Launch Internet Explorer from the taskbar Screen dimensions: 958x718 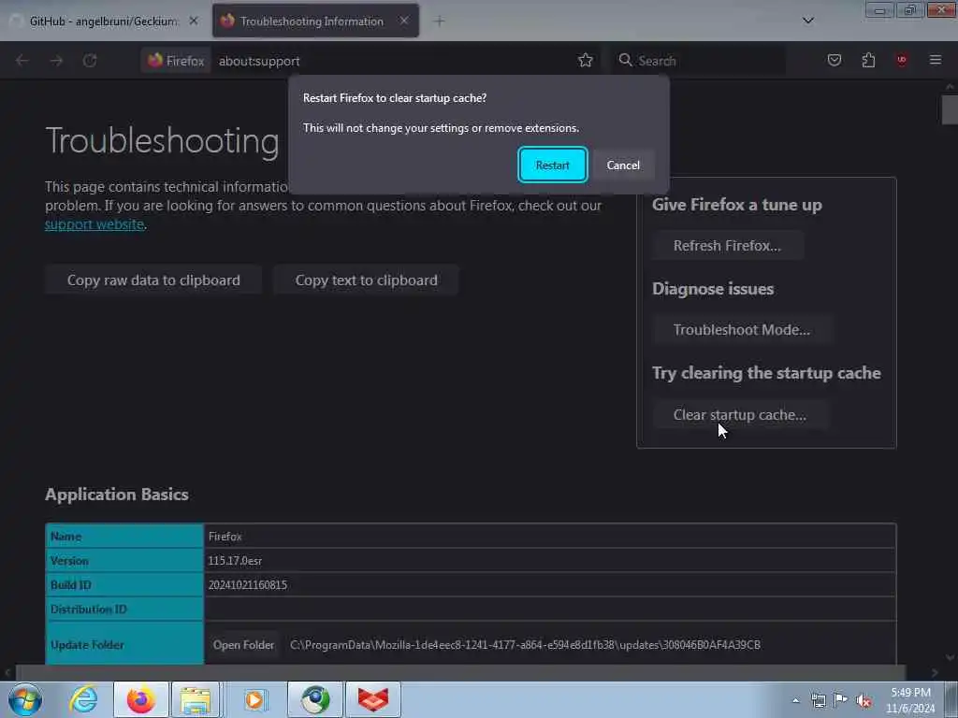[83, 699]
